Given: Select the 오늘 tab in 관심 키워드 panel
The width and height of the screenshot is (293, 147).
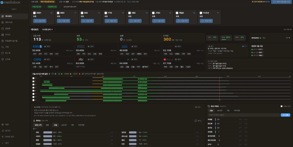Looking at the screenshot, I should 211,110.
